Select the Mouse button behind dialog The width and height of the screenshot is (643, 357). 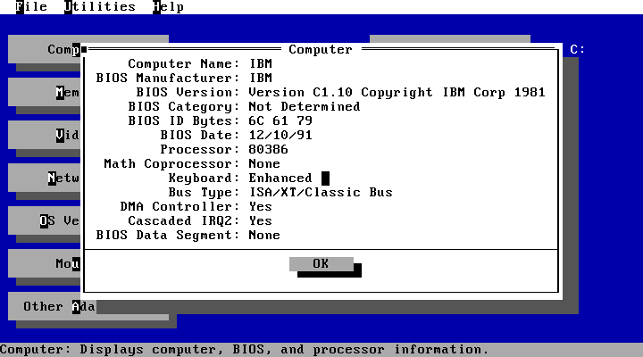click(45, 263)
